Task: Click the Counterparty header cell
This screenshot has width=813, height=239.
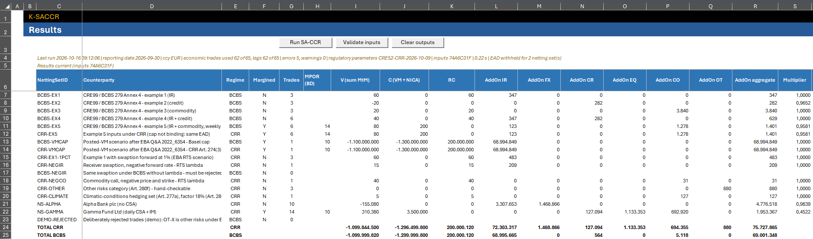Action: pyautogui.click(x=152, y=80)
